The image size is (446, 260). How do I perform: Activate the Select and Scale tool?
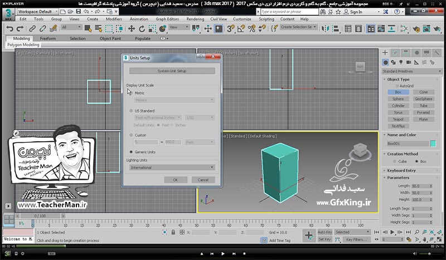point(152,28)
